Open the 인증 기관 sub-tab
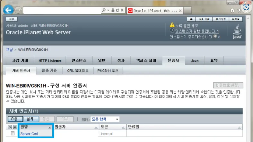Image resolution: width=253 pixels, height=142 pixels. point(49,71)
